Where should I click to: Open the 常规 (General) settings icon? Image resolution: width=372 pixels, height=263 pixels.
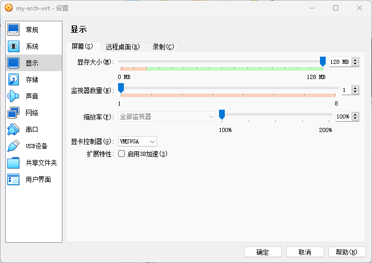(13, 30)
